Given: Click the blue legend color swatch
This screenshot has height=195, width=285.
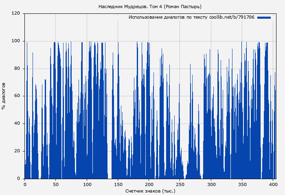Looking at the screenshot, I should tap(264, 17).
